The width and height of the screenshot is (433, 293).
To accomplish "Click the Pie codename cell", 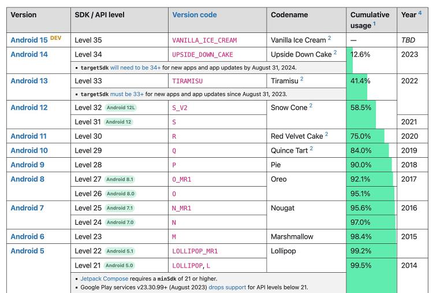I will [306, 165].
